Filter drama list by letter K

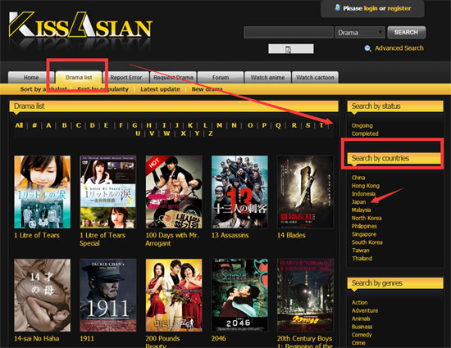(x=190, y=125)
